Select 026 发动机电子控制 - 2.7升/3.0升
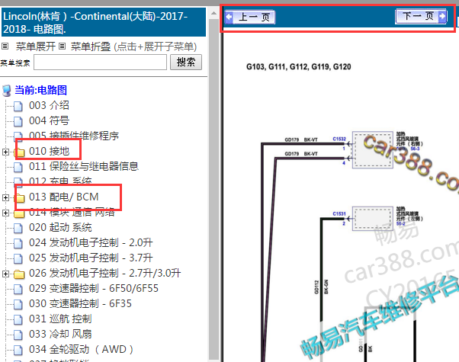Viewport: 459px width, 362px height. pyautogui.click(x=104, y=273)
